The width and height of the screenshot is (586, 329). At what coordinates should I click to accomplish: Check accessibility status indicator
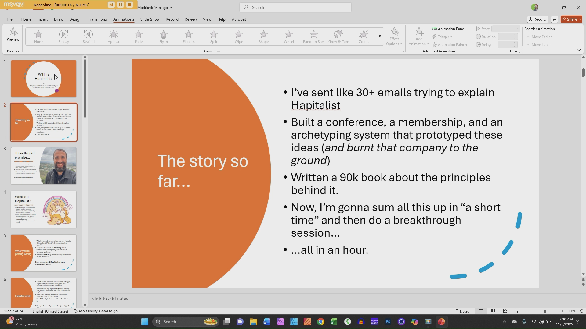96,311
